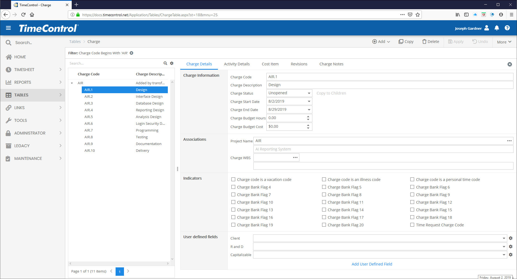The image size is (517, 279).
Task: Open the hamburger navigation menu
Action: coord(8,28)
